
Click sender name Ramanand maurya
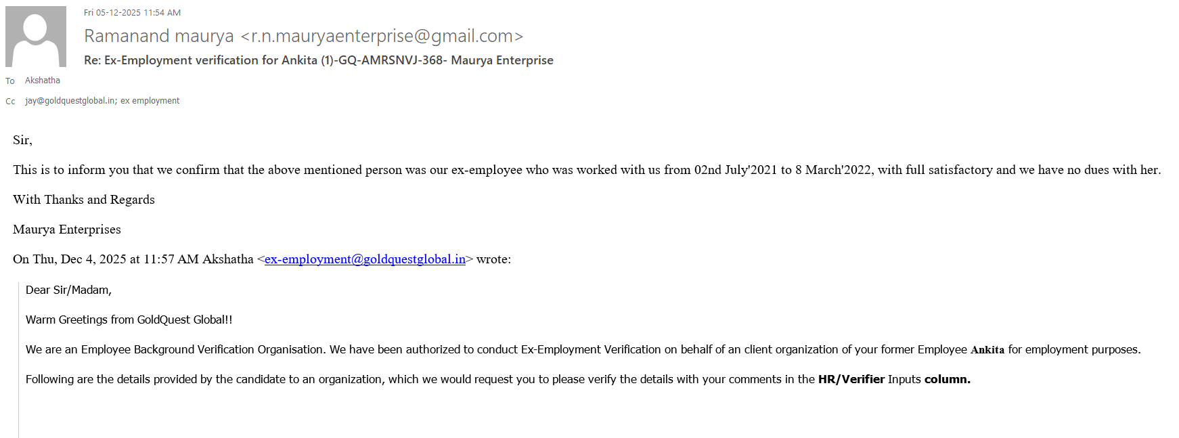pos(158,36)
